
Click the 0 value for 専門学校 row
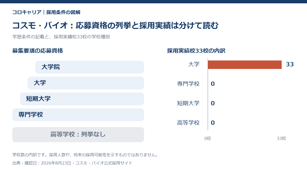pos(213,84)
